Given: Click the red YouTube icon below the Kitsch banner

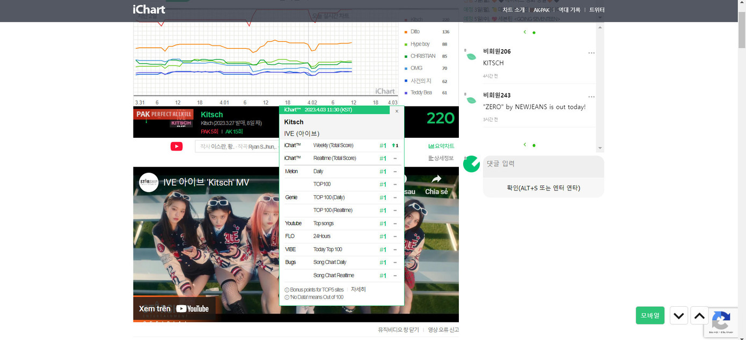Looking at the screenshot, I should tap(177, 146).
